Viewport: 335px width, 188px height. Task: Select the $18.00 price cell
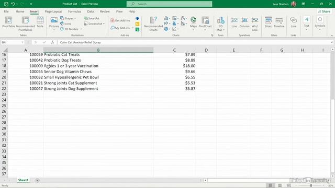coord(174,66)
